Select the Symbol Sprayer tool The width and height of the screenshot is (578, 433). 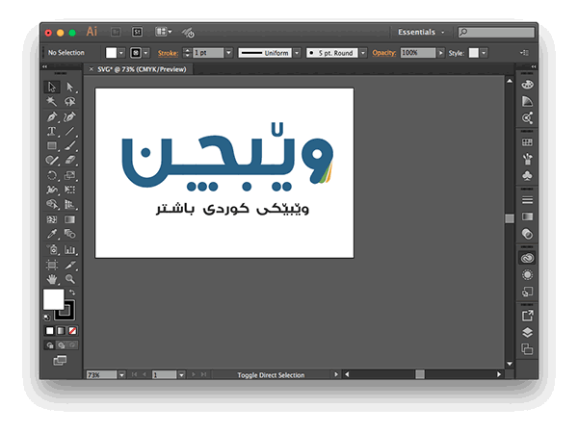[x=52, y=249]
